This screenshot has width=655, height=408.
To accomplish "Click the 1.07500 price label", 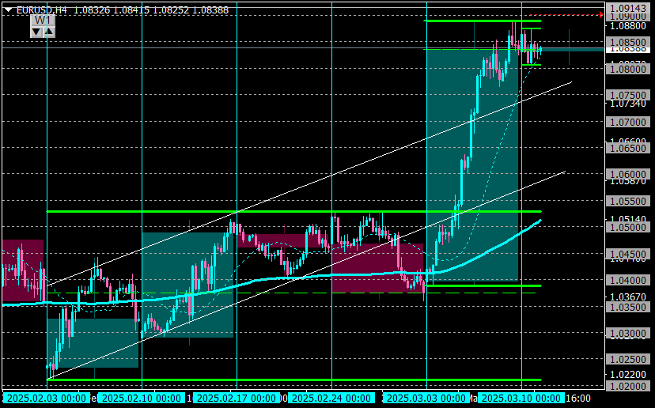I will [x=628, y=95].
